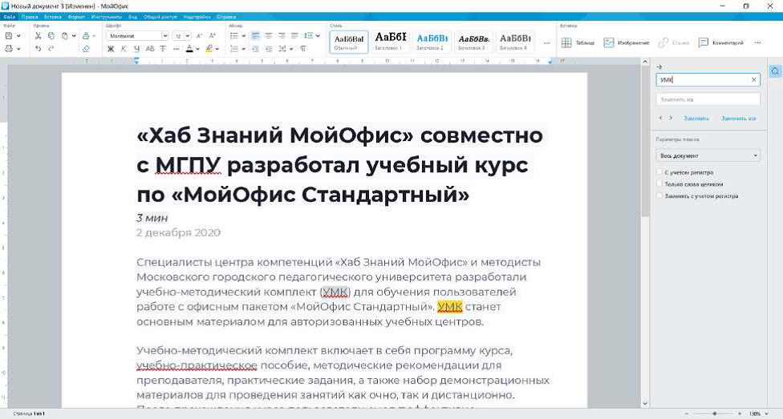
Task: Toggle bold formatting (Ж)
Action: tap(111, 49)
